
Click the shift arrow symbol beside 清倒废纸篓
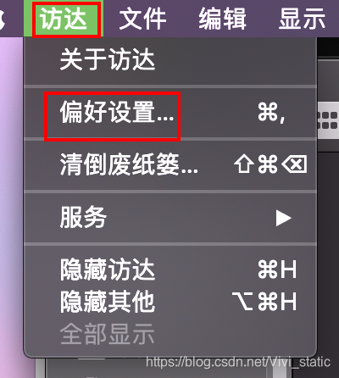[x=243, y=164]
